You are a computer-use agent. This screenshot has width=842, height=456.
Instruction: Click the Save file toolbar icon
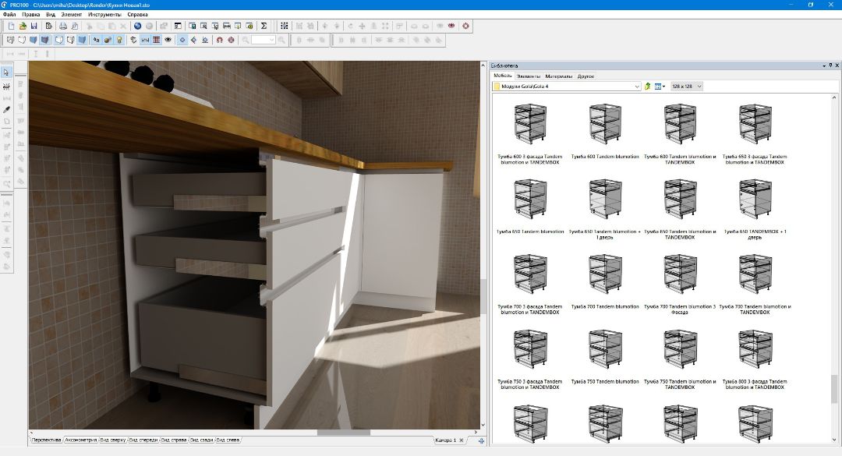[34, 26]
